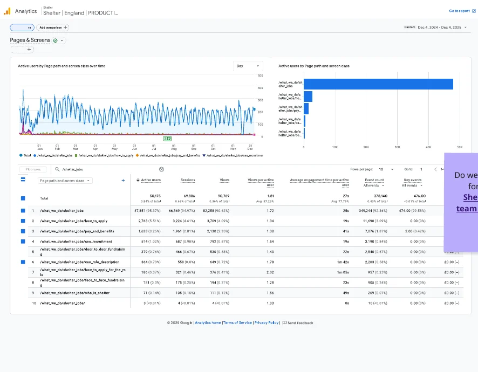Viewport: 478px width, 372px height.
Task: Expand the Pages & Screens report options arrow
Action: point(62,40)
